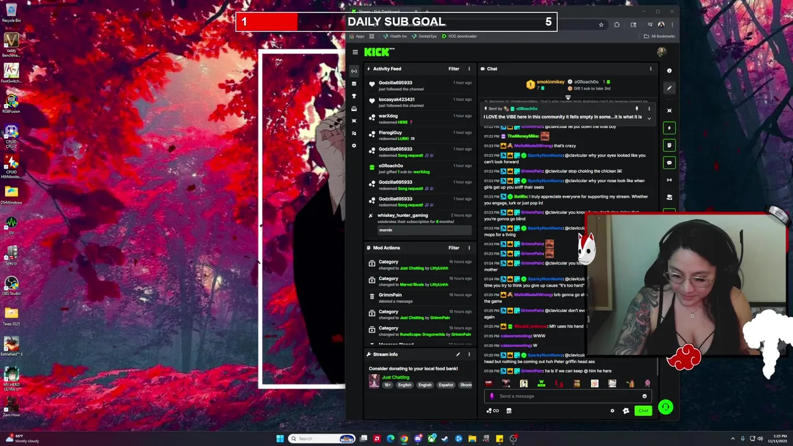Viewport: 793px width, 446px height.
Task: Open Mod Actions three-dot options
Action: [469, 248]
